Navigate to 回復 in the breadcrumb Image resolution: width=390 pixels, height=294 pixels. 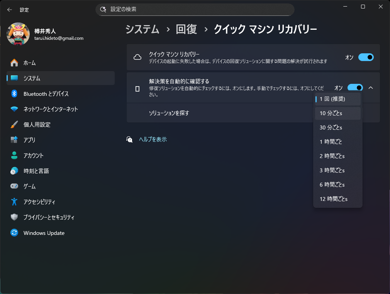[x=187, y=29]
